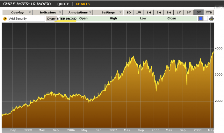This screenshot has width=224, height=133.
Task: Select the blue chart background swatch
Action: pos(201,19)
